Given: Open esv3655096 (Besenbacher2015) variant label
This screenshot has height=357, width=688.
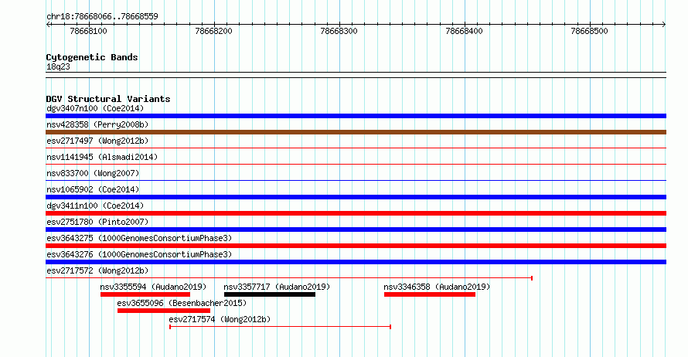Looking at the screenshot, I should click(x=182, y=303).
